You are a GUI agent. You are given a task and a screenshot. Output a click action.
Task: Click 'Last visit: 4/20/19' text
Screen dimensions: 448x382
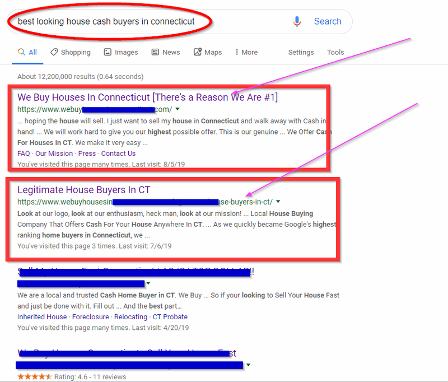(x=160, y=328)
